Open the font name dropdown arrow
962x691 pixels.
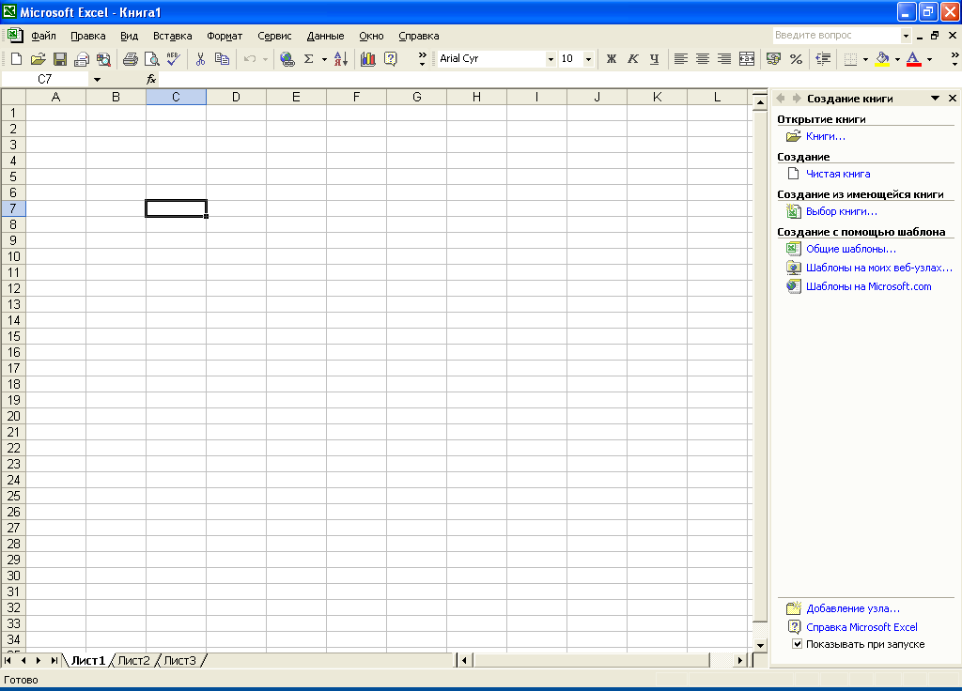coord(551,59)
